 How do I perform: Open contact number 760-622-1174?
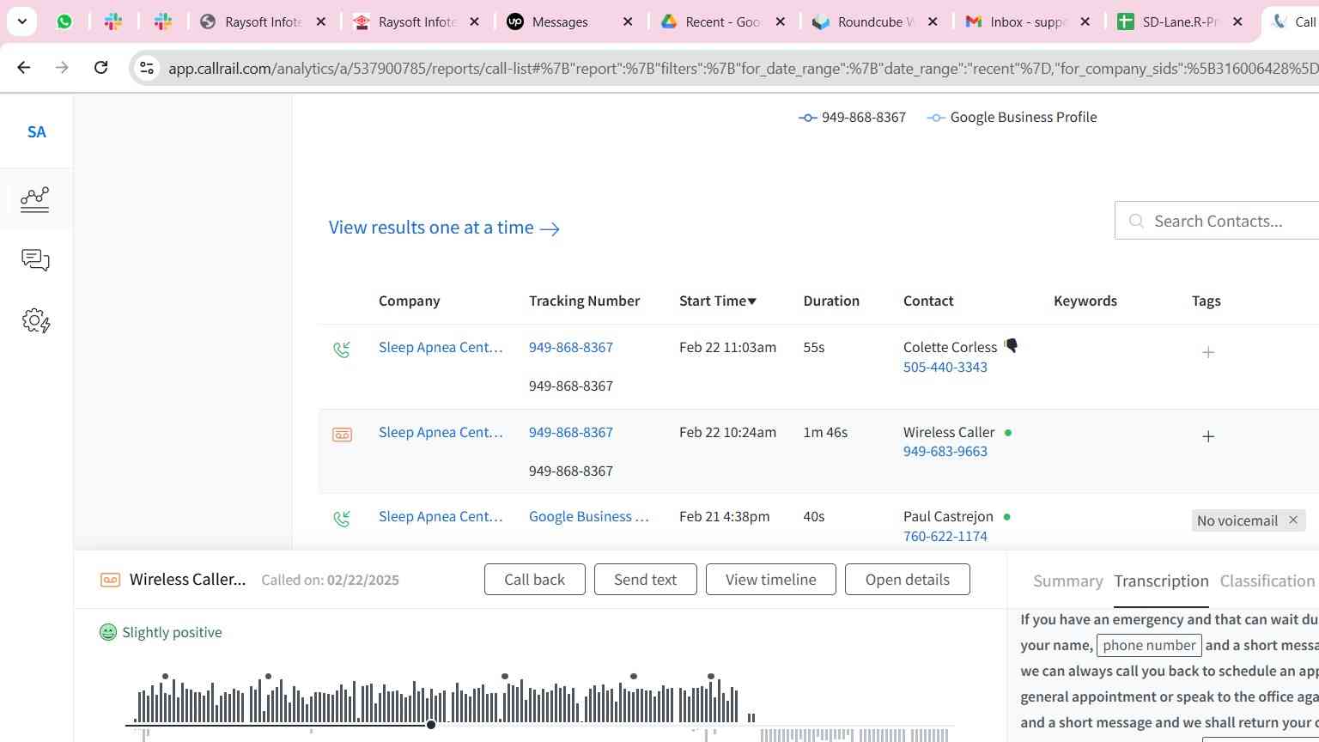click(x=945, y=536)
